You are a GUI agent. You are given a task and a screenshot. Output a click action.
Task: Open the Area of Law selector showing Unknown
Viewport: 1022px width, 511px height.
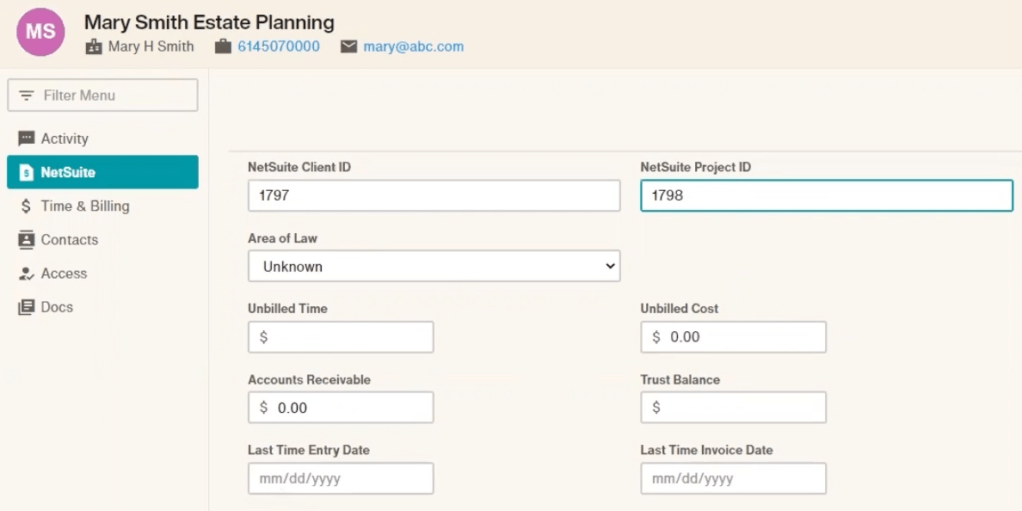pyautogui.click(x=434, y=266)
